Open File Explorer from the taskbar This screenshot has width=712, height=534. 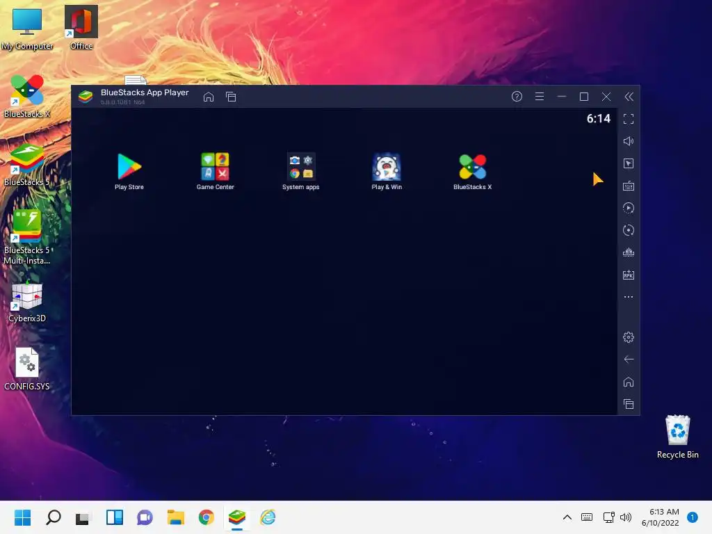pos(176,517)
